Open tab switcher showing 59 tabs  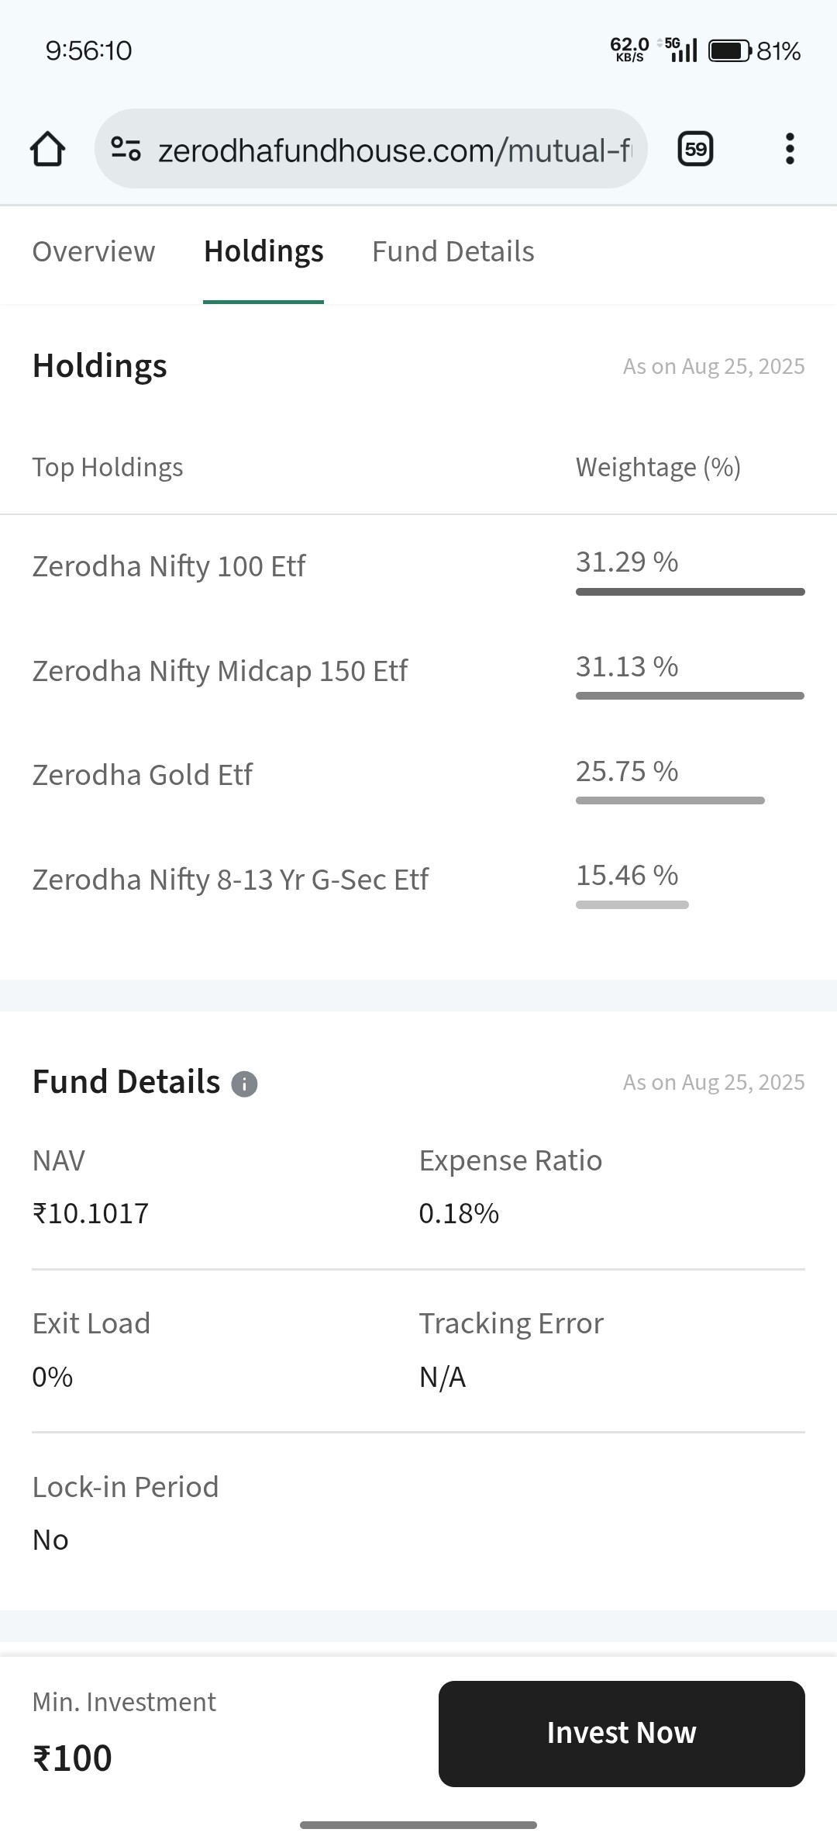coord(695,149)
